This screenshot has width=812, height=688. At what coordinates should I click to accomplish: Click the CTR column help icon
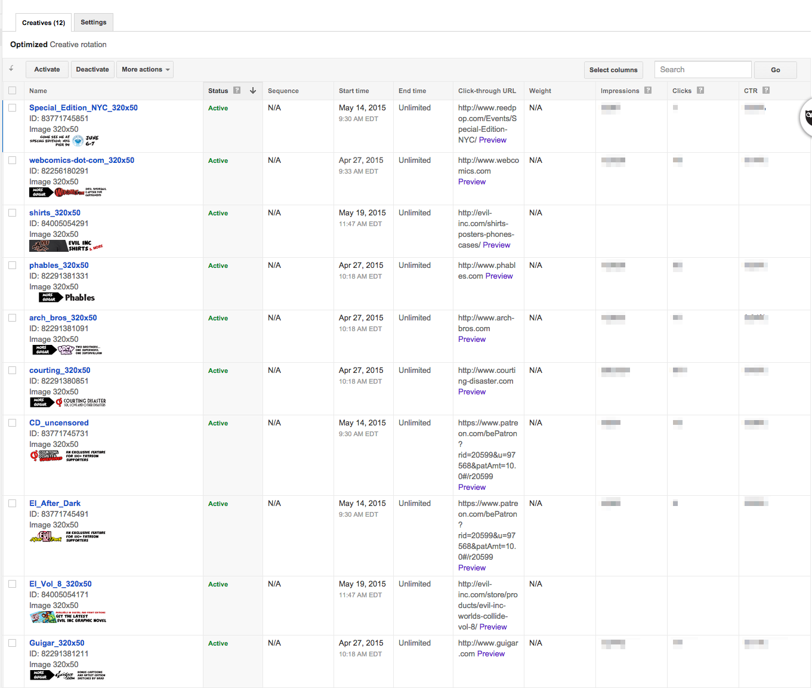tap(766, 91)
